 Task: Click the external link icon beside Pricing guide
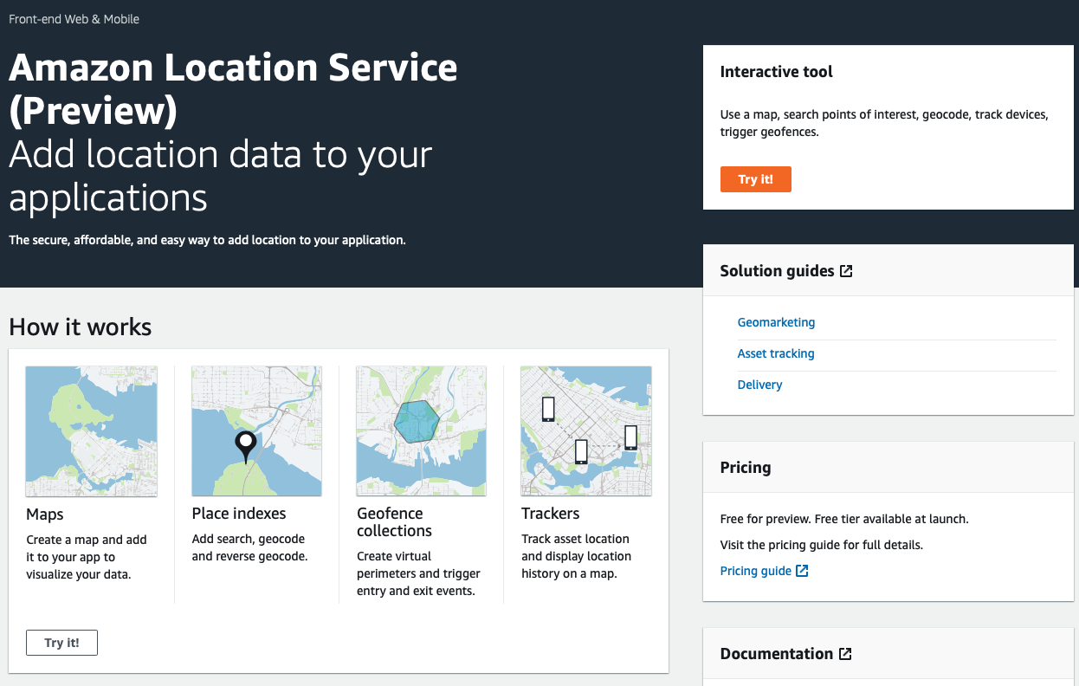pos(802,571)
